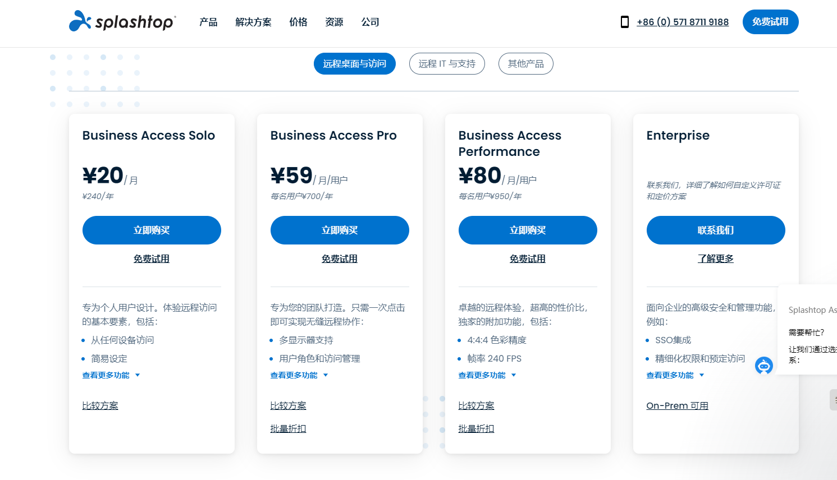
Task: Expand 查看更多功能 in Business Access Pro
Action: tap(299, 375)
